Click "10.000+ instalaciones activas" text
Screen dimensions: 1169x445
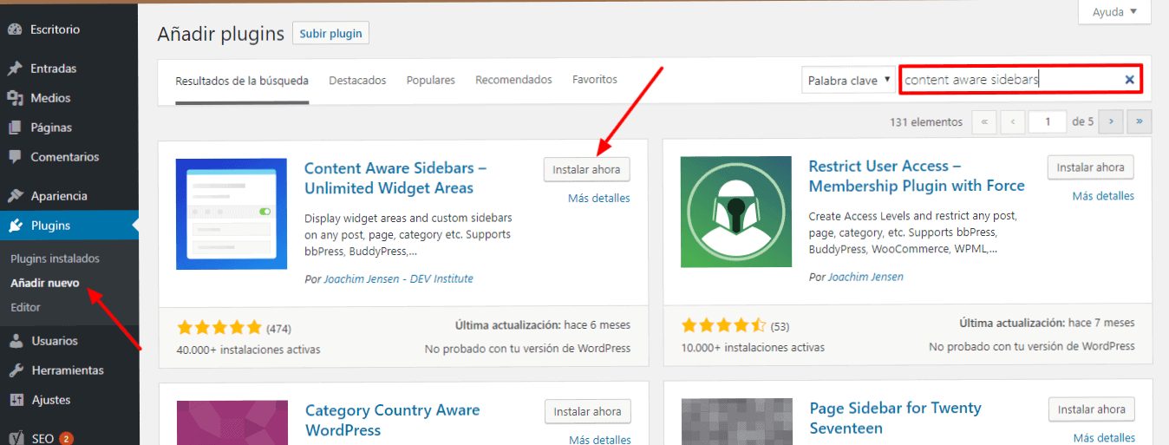753,347
